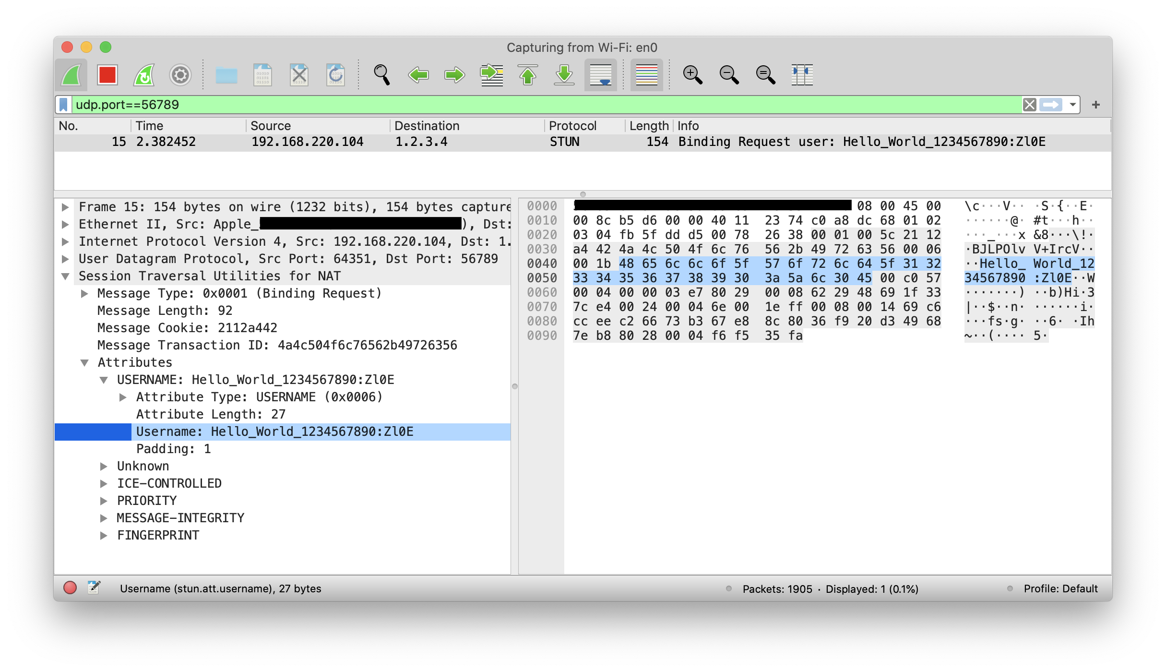Open the display filter history dropdown
The image size is (1166, 672).
click(x=1073, y=105)
